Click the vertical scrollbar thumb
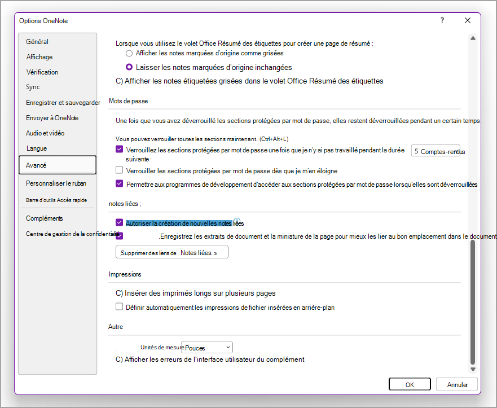This screenshot has height=408, width=497. pyautogui.click(x=473, y=302)
